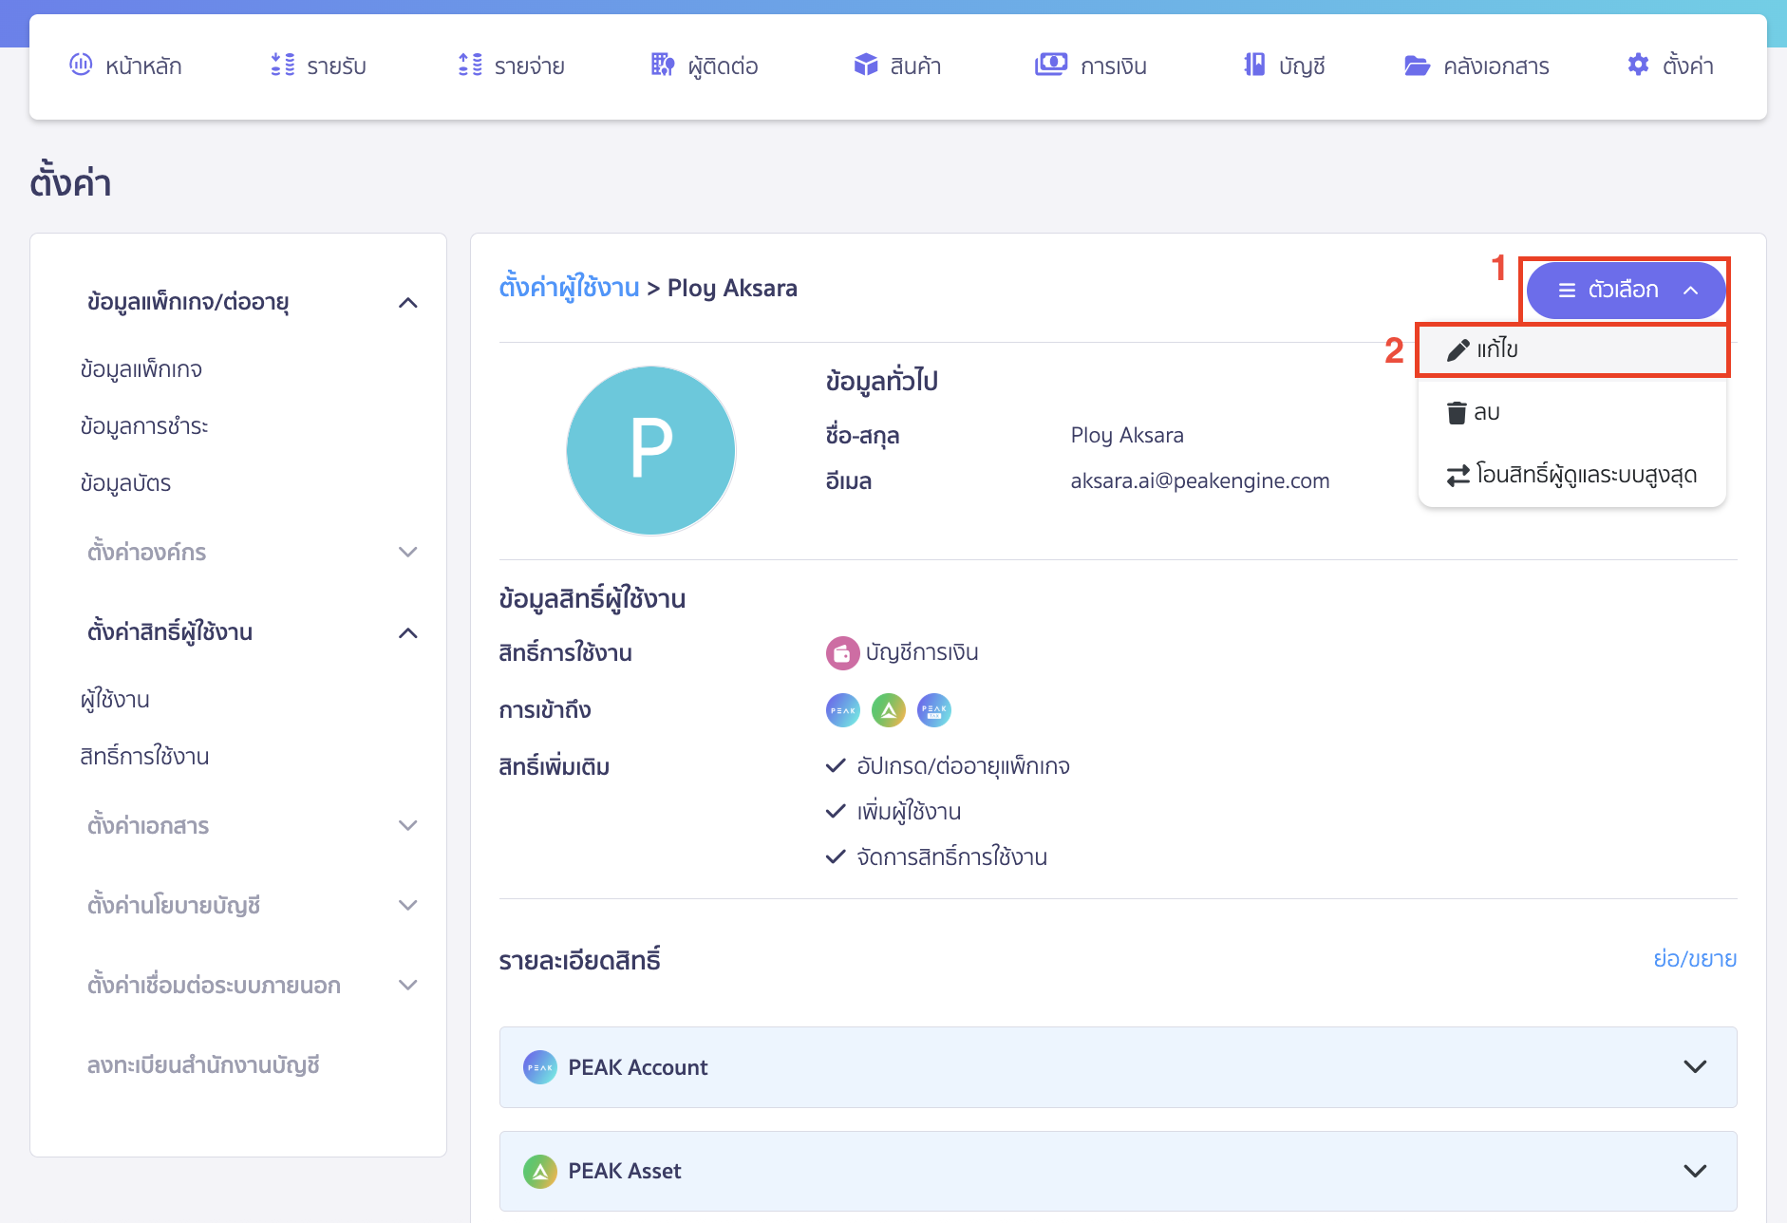The image size is (1787, 1223).
Task: Click the หน้าหลัก home icon
Action: point(81,64)
